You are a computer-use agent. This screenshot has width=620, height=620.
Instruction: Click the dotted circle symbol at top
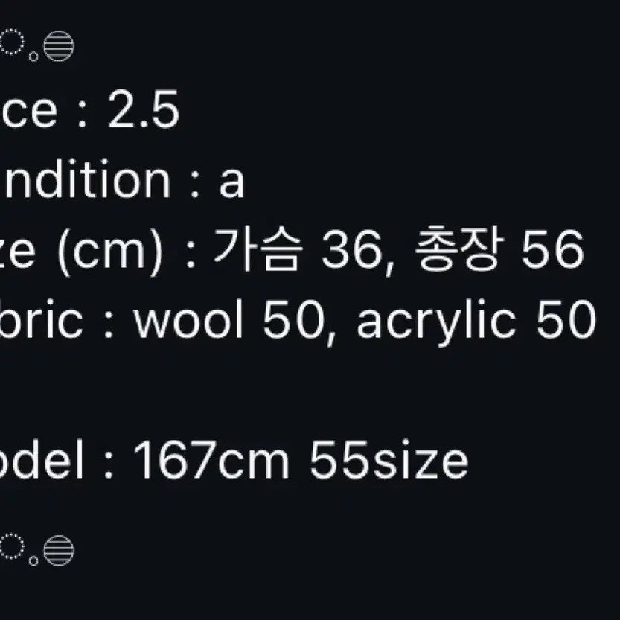pos(11,42)
